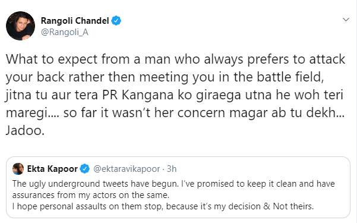The width and height of the screenshot is (357, 223).
Task: Visit the @Rangoli_A handle
Action: pos(64,32)
